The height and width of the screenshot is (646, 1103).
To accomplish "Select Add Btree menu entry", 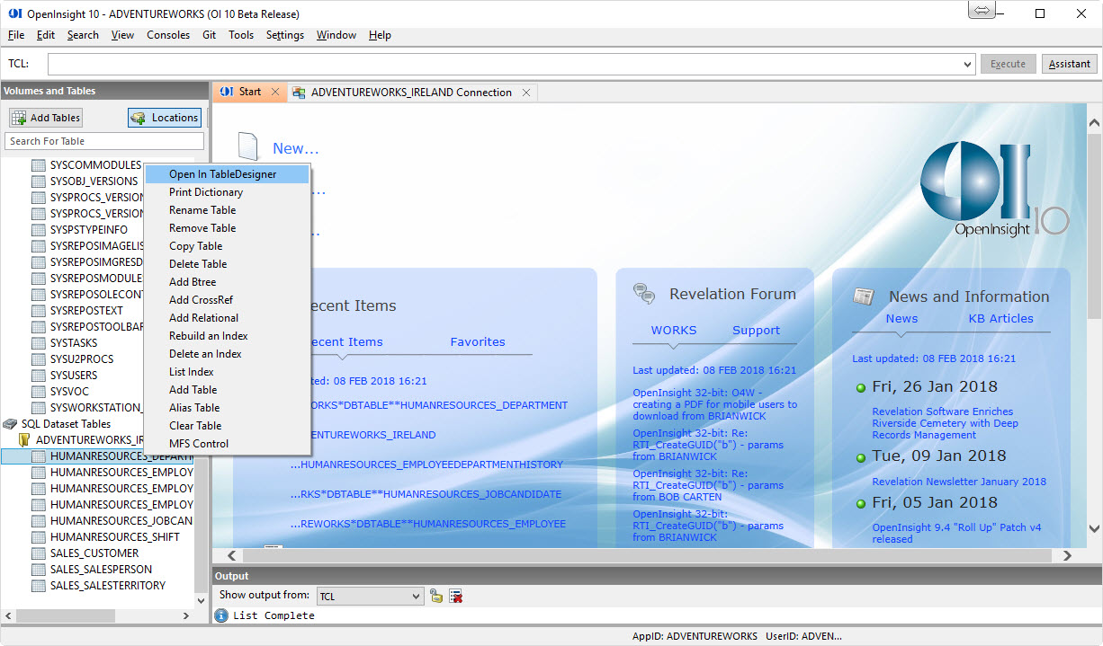I will point(227,282).
